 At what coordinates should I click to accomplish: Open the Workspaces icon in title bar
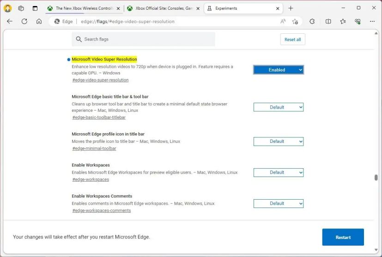click(x=21, y=8)
